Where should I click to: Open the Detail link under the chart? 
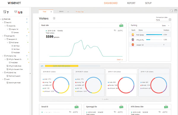(120, 60)
